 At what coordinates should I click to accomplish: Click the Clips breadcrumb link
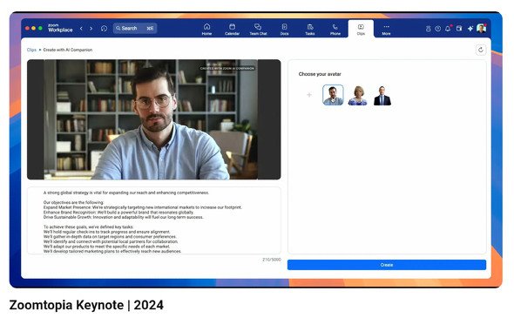[x=31, y=50]
